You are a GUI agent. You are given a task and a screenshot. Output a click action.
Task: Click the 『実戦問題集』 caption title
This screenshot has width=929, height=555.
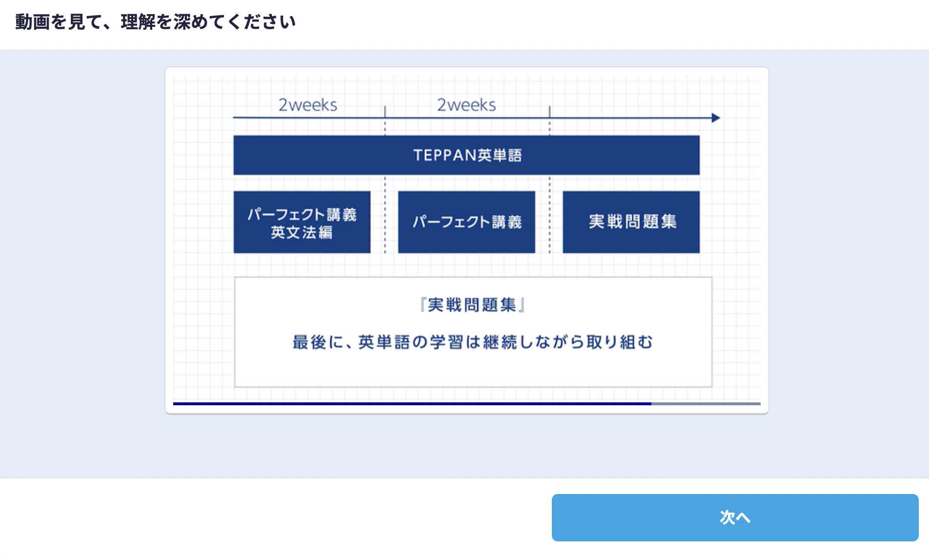pos(472,305)
